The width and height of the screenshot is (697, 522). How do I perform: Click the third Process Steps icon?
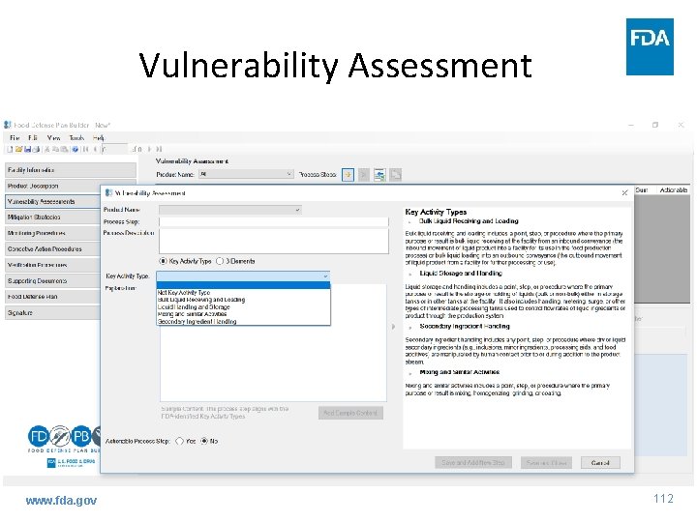(x=379, y=175)
